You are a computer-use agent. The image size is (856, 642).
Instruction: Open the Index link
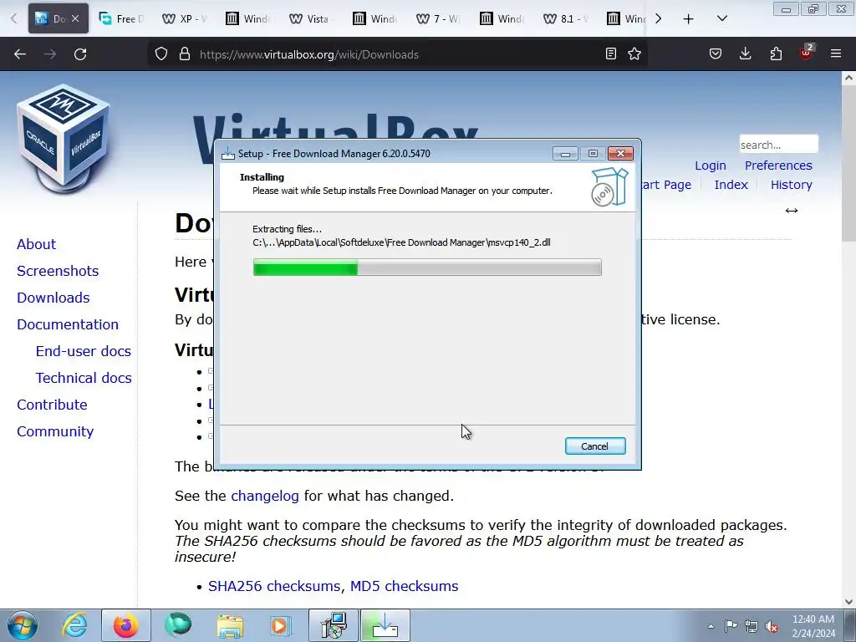[731, 185]
